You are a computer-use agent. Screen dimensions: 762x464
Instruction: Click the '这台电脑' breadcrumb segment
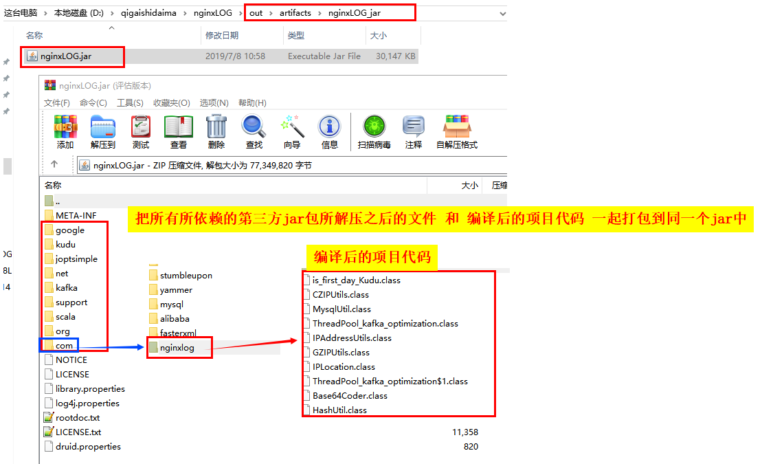[21, 13]
